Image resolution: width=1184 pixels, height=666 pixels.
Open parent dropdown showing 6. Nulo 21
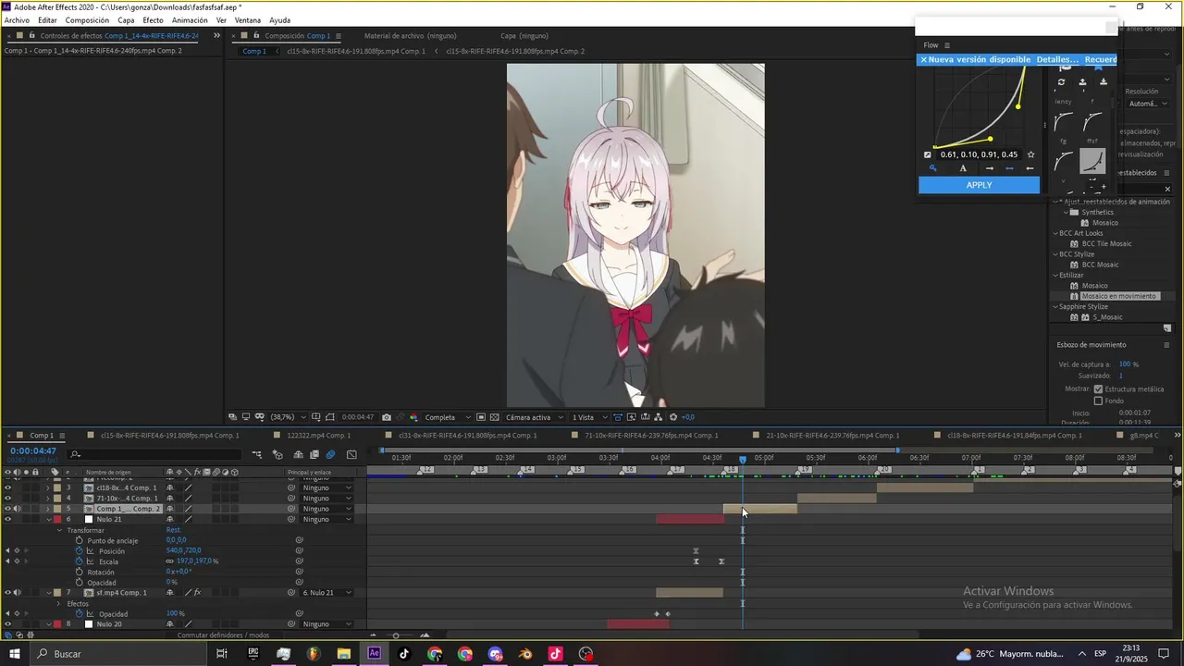click(327, 593)
